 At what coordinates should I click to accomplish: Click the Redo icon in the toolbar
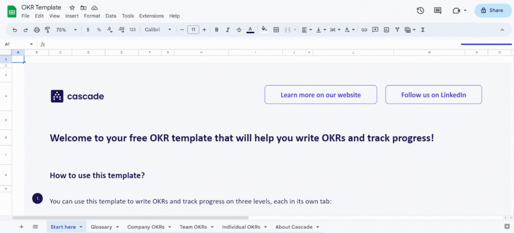tap(25, 30)
